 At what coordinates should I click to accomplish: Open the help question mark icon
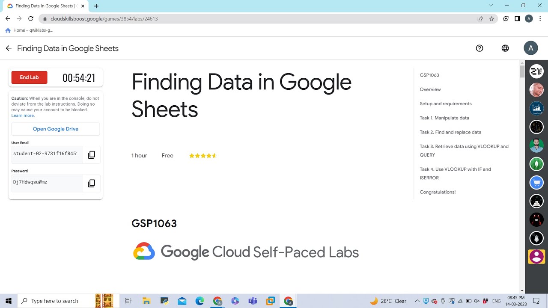click(x=479, y=48)
